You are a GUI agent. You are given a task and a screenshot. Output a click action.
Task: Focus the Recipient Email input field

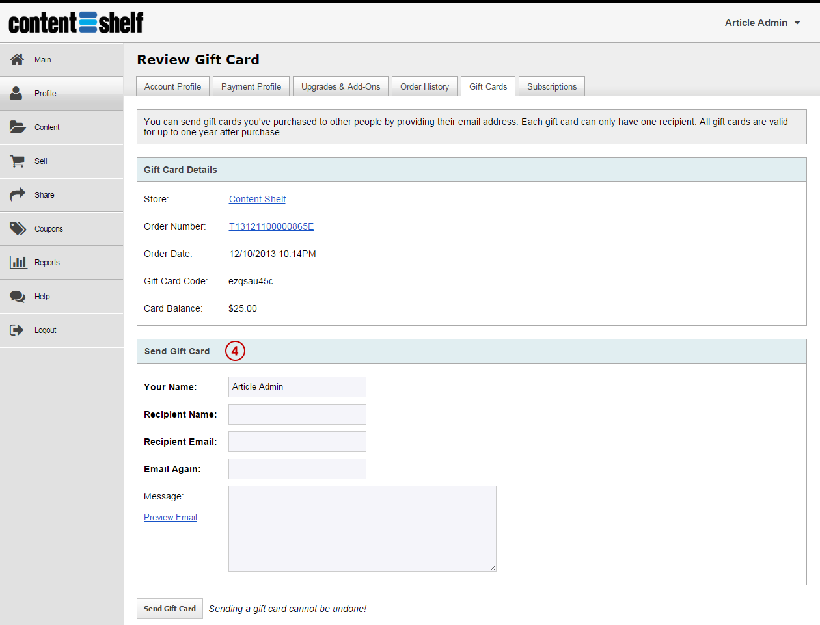[297, 442]
